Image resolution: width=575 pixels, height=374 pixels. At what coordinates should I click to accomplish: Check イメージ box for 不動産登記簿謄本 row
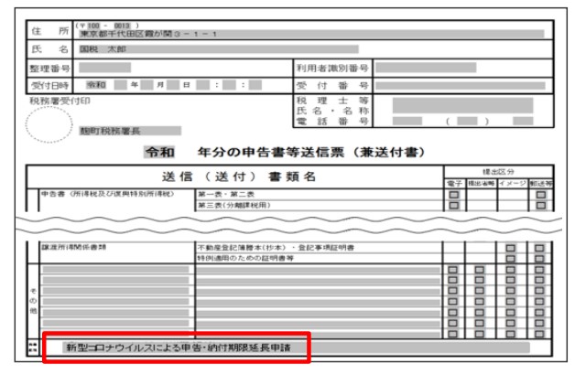511,248
